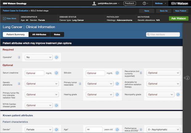Switch to the Patient Summary tab
The height and width of the screenshot is (133, 191).
coord(16,34)
